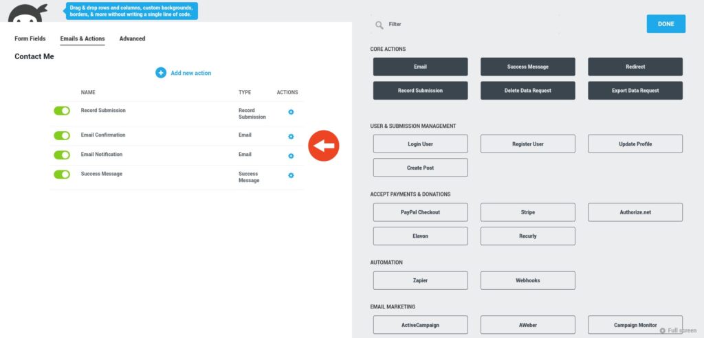This screenshot has height=338, width=704.
Task: Click the Filter actions input field
Action: (467, 25)
